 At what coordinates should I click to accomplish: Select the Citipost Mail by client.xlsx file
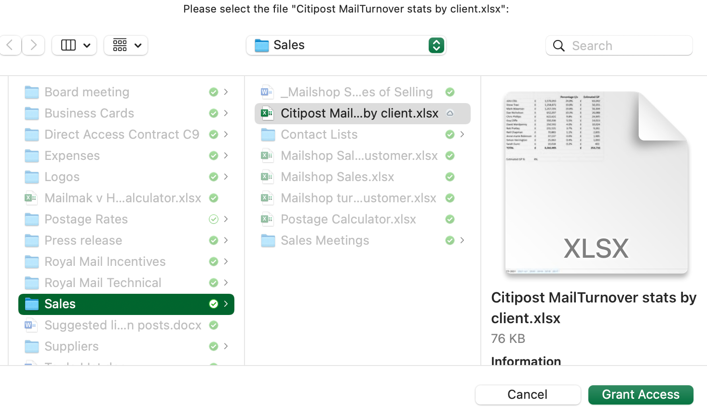tap(359, 113)
